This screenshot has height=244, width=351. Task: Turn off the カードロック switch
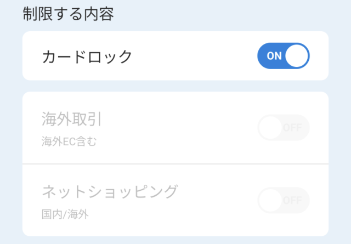(284, 56)
